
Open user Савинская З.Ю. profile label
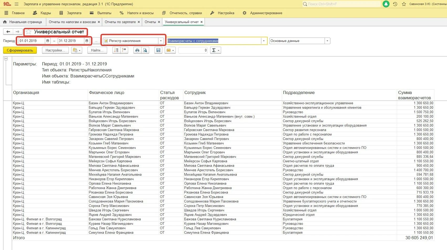click(x=428, y=4)
